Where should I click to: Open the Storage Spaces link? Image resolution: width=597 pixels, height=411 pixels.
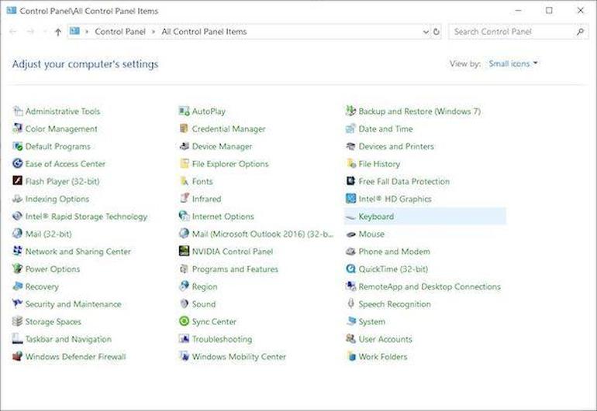pyautogui.click(x=53, y=322)
